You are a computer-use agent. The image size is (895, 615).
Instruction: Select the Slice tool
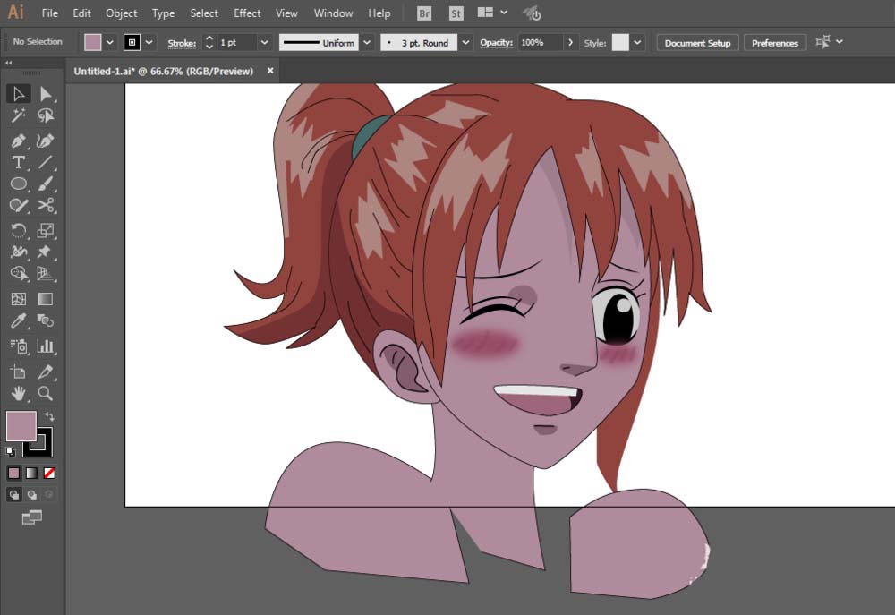tap(45, 372)
